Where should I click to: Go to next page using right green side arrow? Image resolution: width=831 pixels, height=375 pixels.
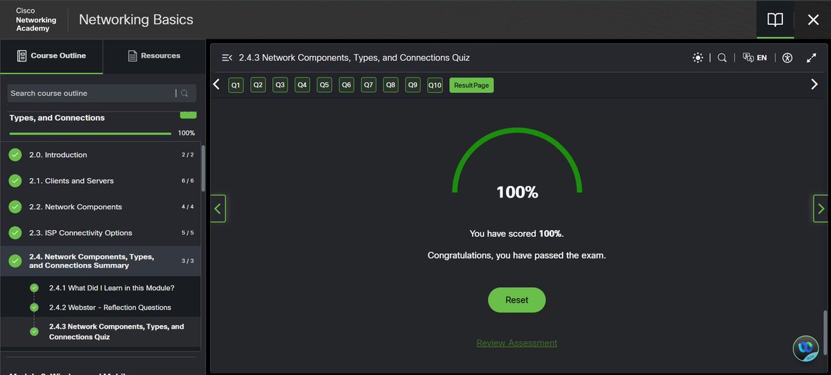point(821,209)
